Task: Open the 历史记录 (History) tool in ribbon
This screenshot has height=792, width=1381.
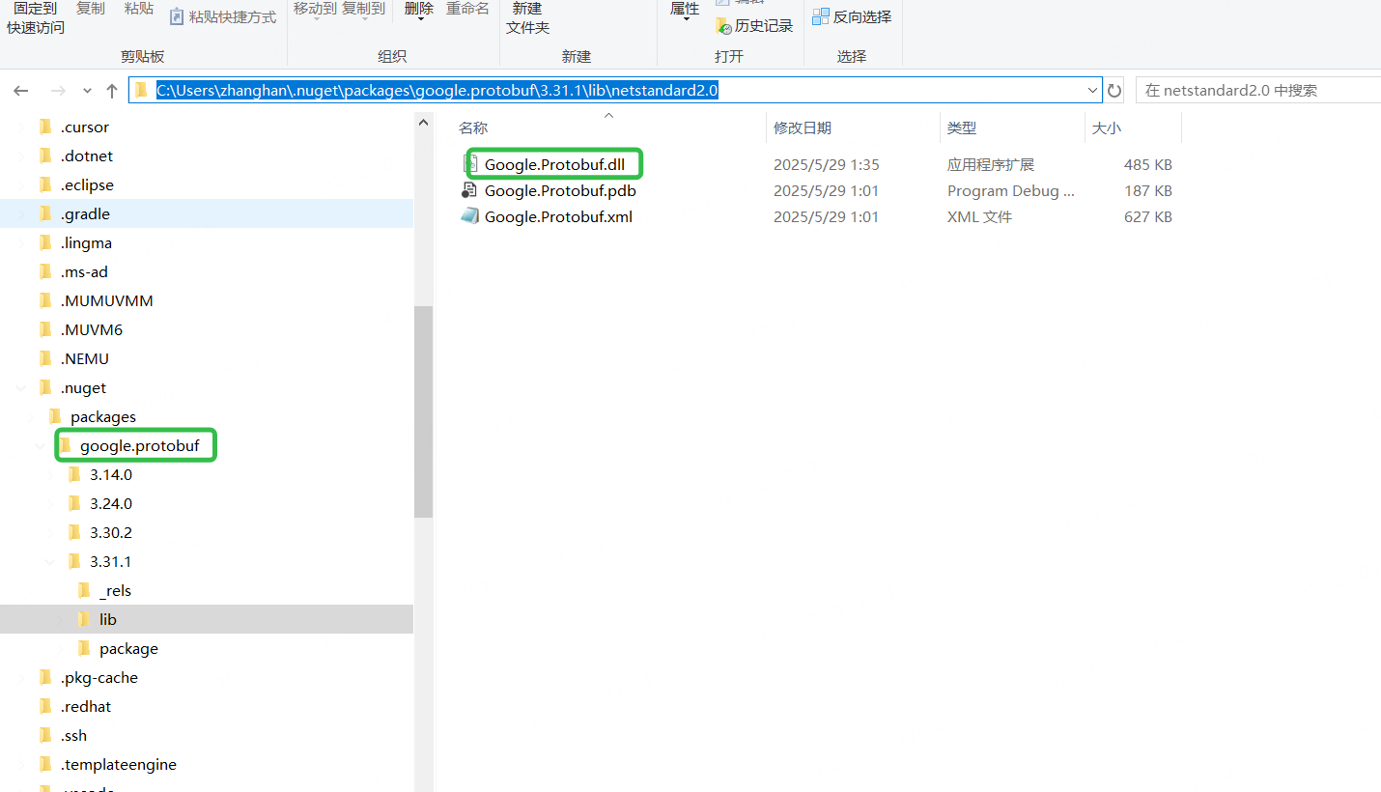Action: tap(755, 25)
